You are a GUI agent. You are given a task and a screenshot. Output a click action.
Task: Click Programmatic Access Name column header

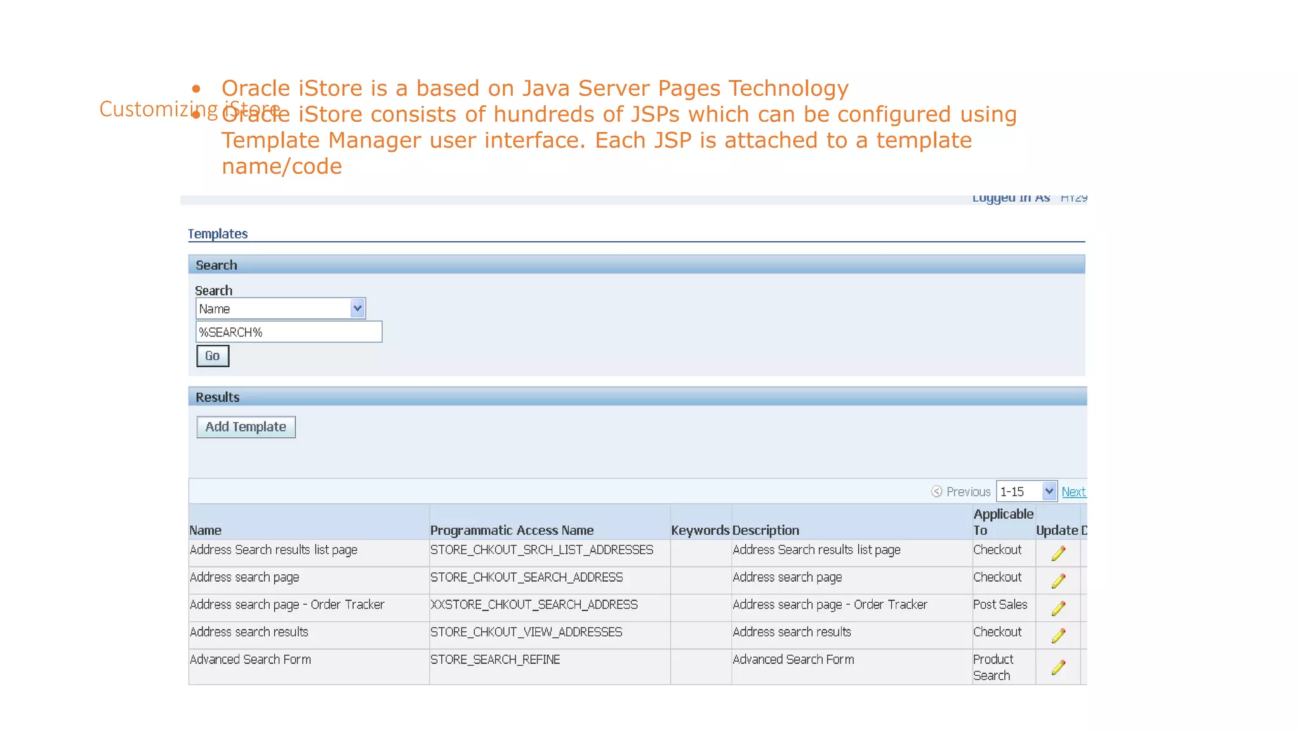click(x=512, y=530)
